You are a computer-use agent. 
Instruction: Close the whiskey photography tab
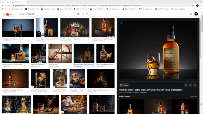point(25,2)
